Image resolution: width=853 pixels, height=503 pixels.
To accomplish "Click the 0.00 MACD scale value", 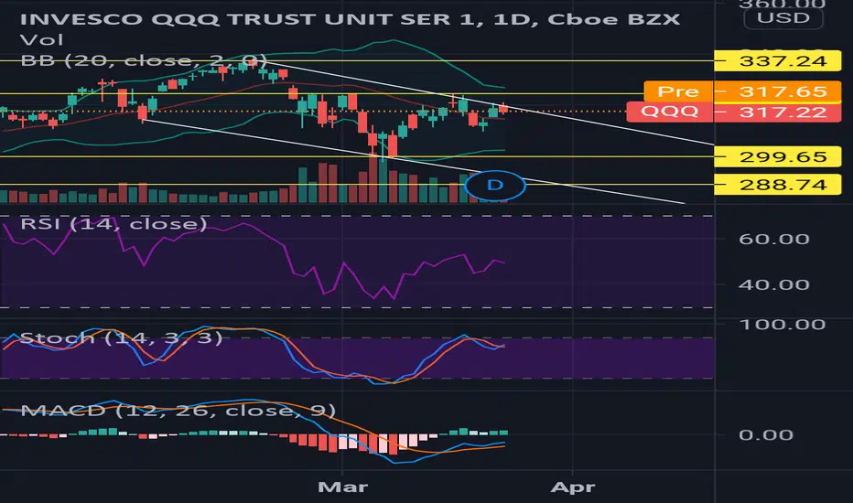I will [x=766, y=435].
